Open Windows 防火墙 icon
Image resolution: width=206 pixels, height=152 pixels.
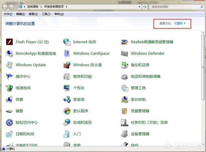(x=67, y=65)
